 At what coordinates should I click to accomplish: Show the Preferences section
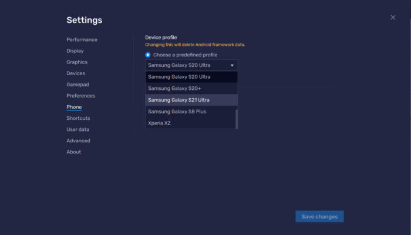pyautogui.click(x=80, y=96)
